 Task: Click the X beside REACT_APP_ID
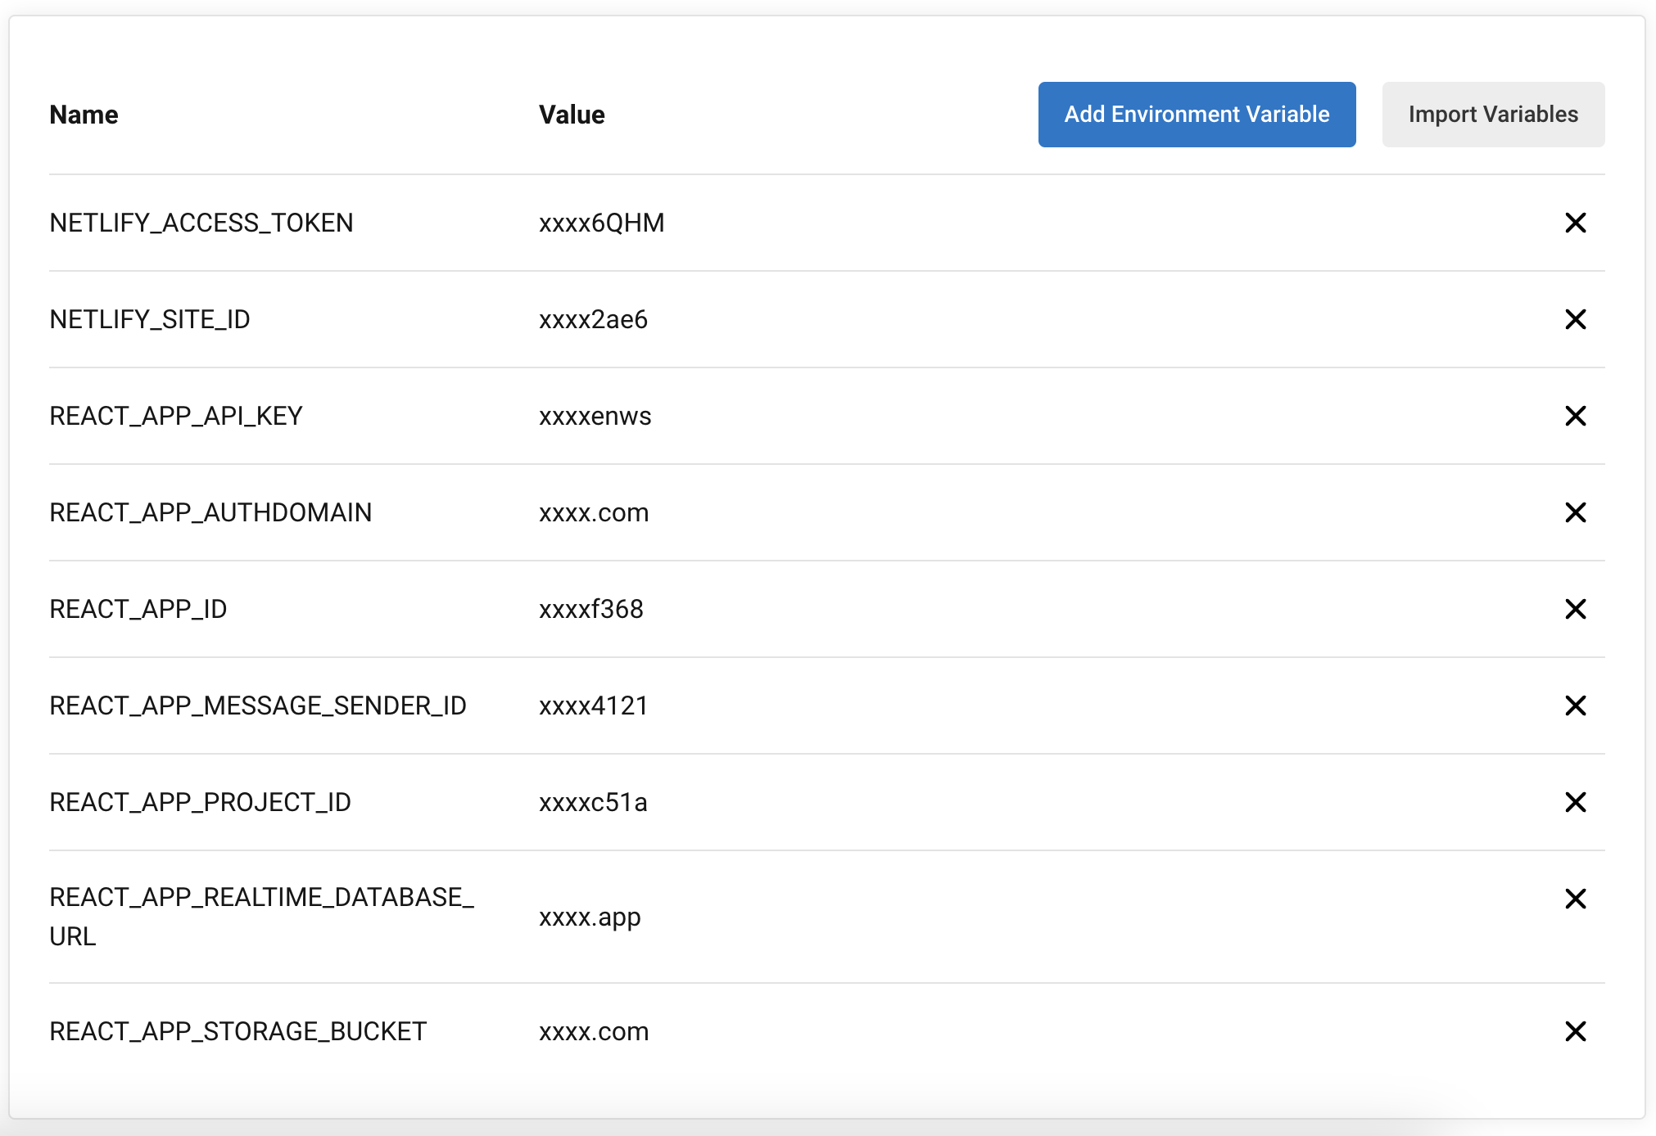[1575, 609]
